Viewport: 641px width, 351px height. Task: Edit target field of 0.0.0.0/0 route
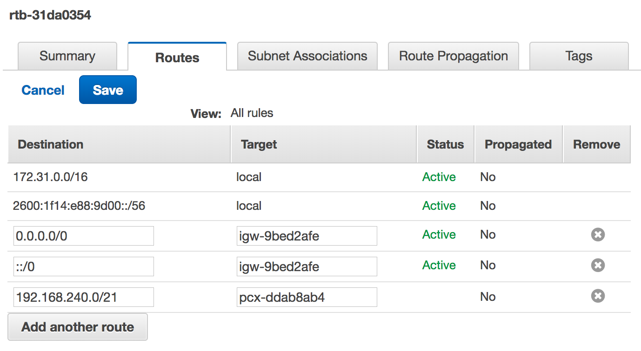click(x=307, y=236)
